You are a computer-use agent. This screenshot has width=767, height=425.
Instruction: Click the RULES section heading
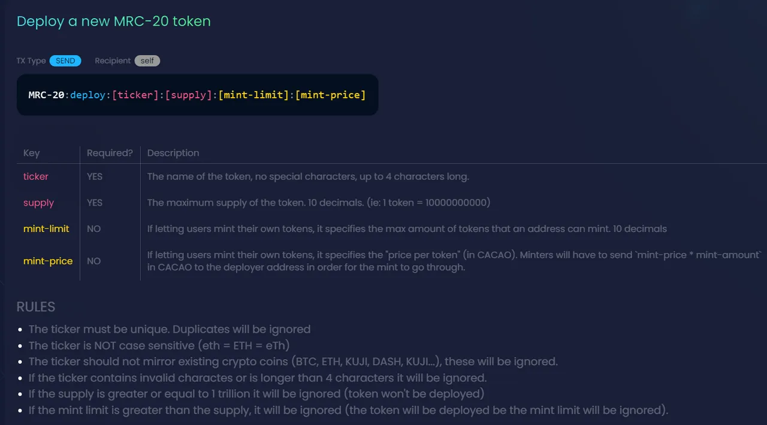click(36, 307)
